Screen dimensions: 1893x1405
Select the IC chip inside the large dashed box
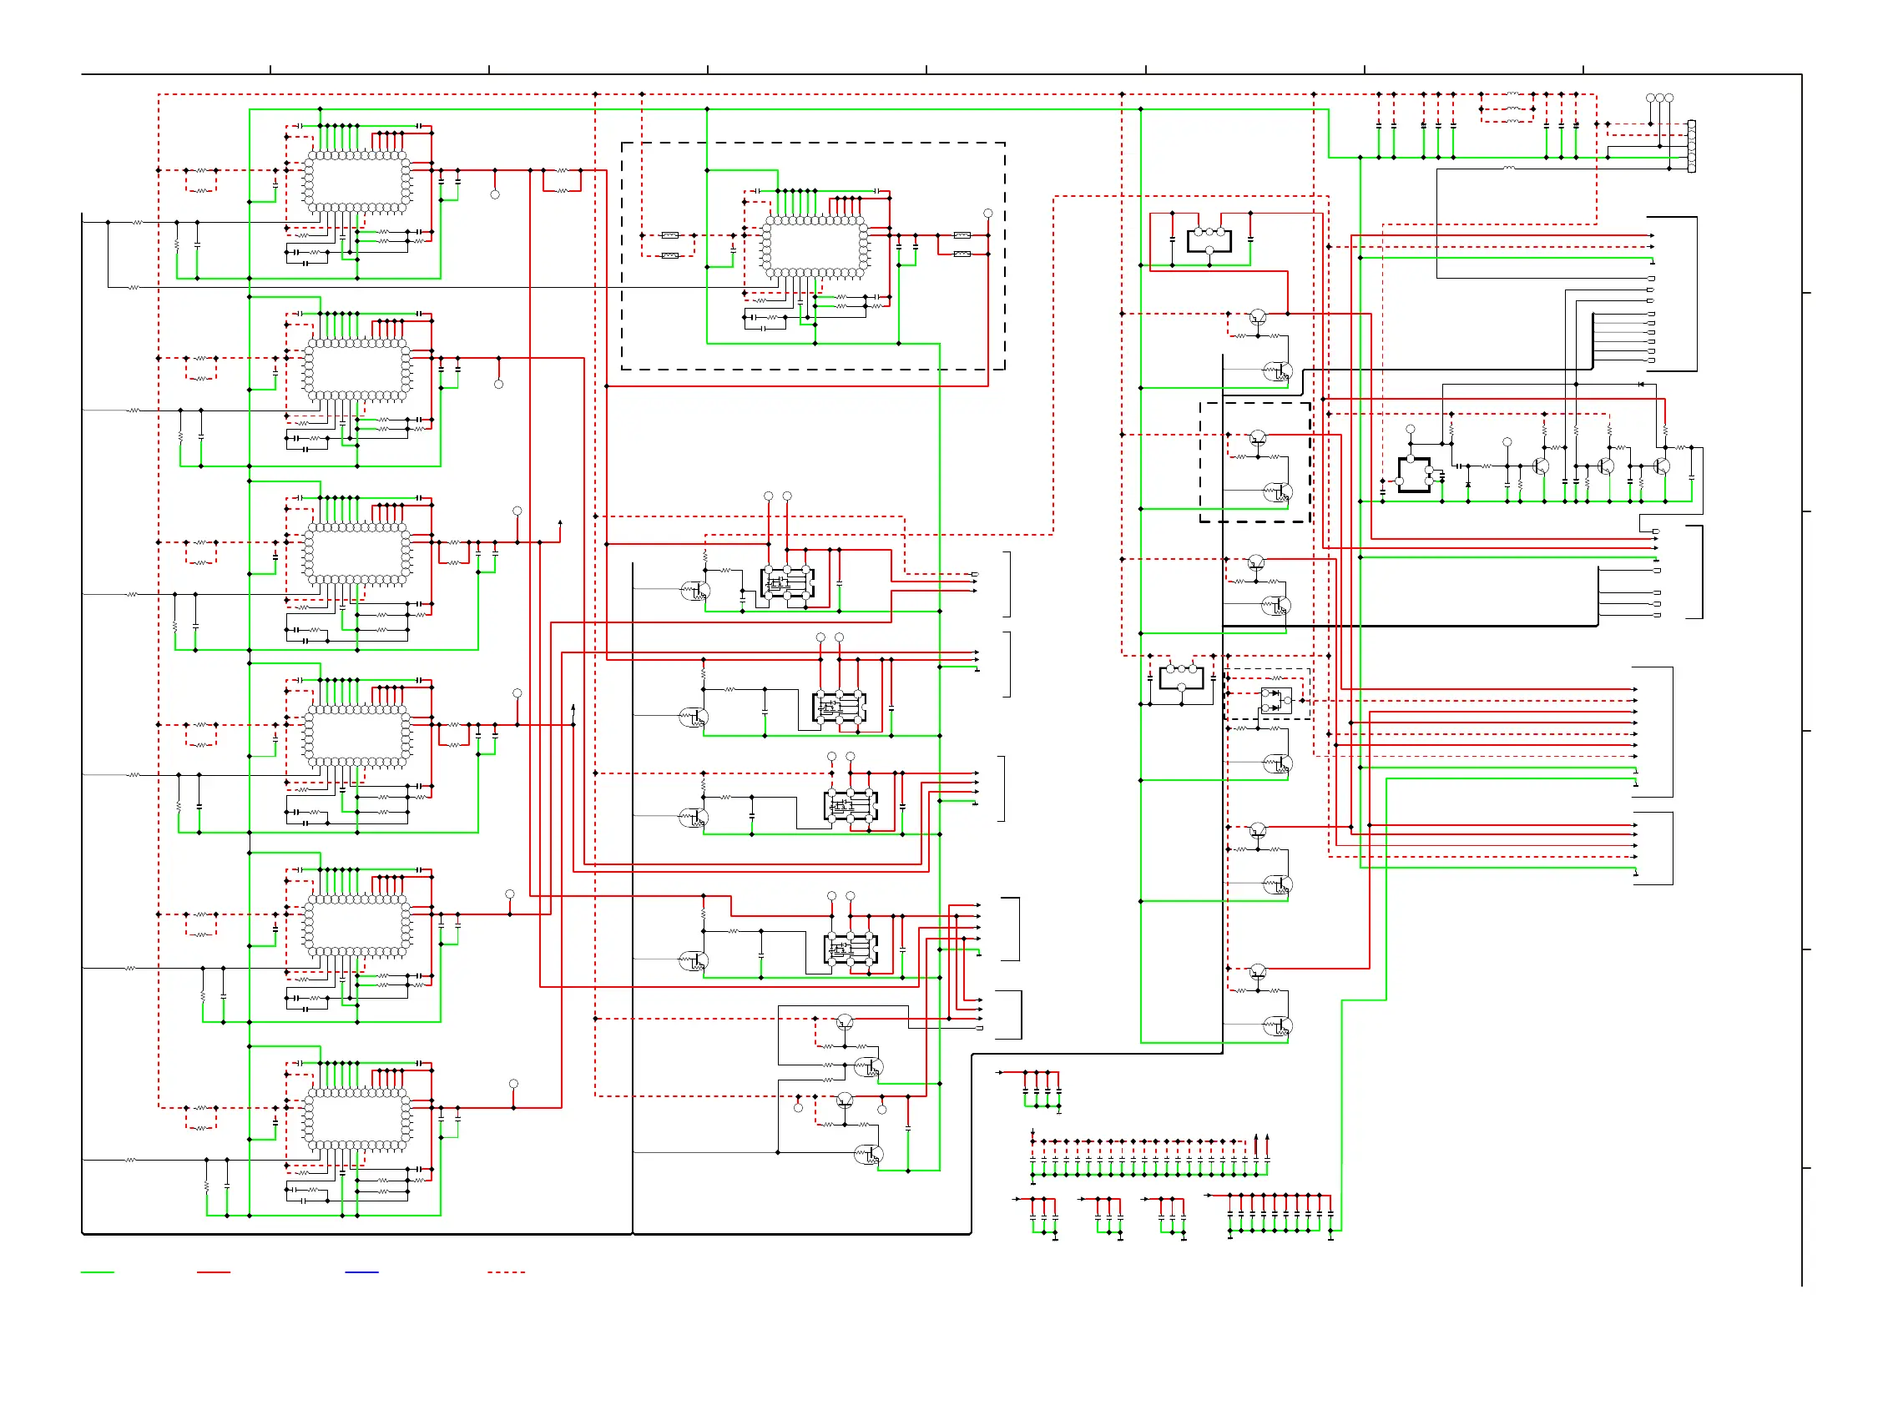[815, 247]
